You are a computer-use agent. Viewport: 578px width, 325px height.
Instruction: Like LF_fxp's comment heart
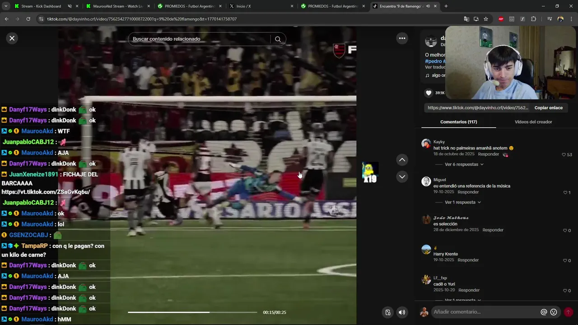click(565, 291)
